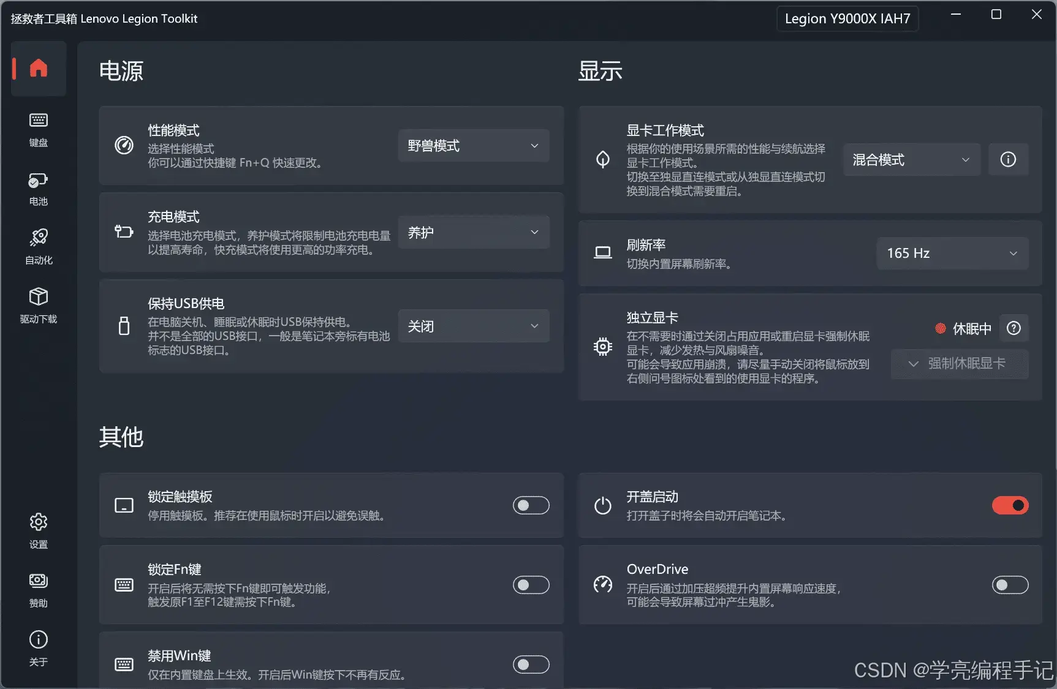Open the 电池 battery page
1057x689 pixels.
pos(39,189)
